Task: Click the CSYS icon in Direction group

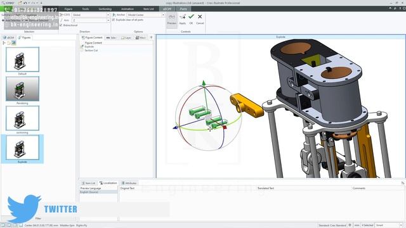Action: point(62,15)
